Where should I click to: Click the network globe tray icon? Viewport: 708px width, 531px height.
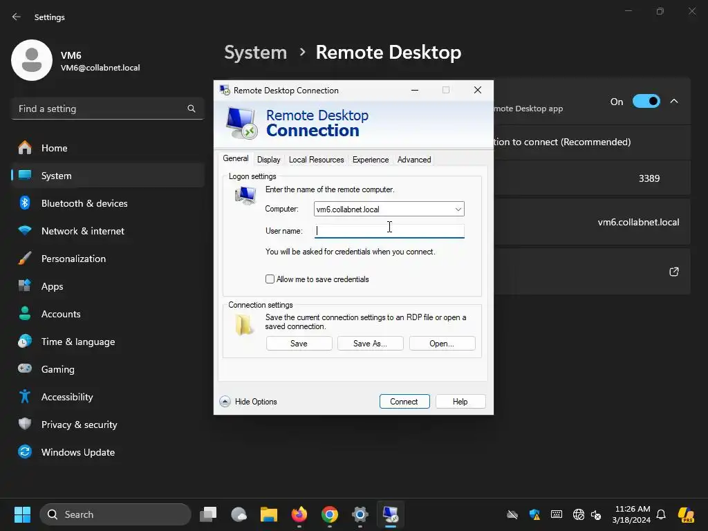pyautogui.click(x=579, y=514)
